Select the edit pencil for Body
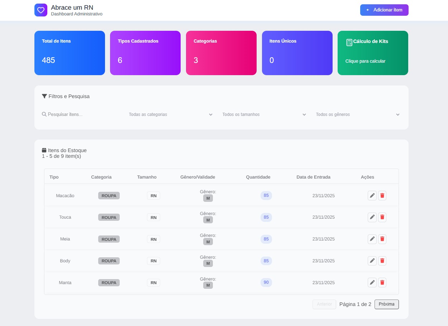This screenshot has width=448, height=326. [x=372, y=261]
